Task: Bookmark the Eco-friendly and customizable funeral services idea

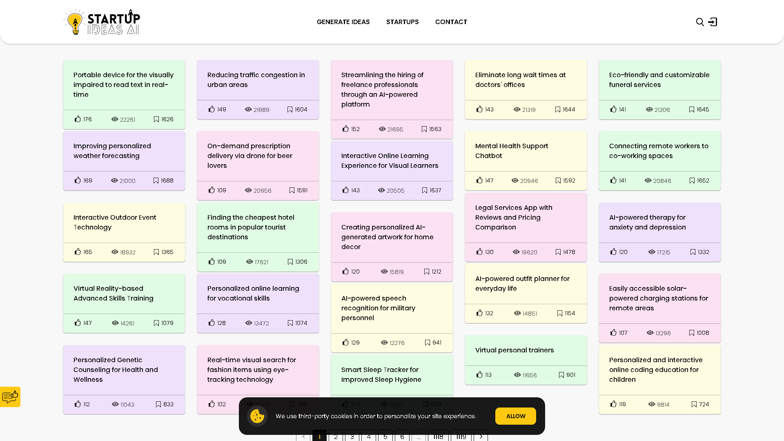Action: click(691, 109)
